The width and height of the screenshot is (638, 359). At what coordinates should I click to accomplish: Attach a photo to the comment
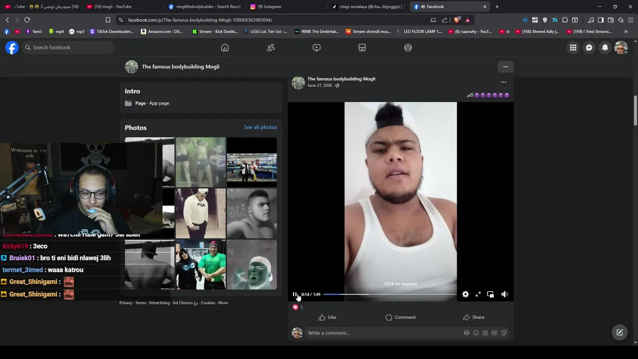click(485, 333)
